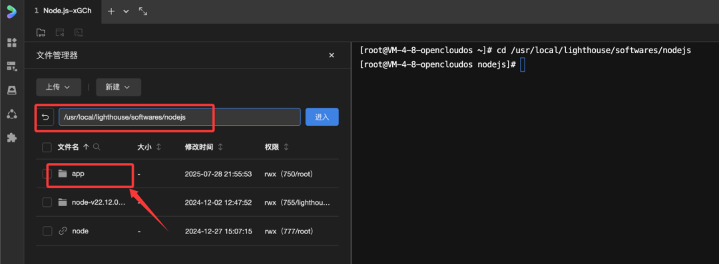The image size is (719, 264).
Task: Open the disk drive sidebar icon
Action: (12, 90)
